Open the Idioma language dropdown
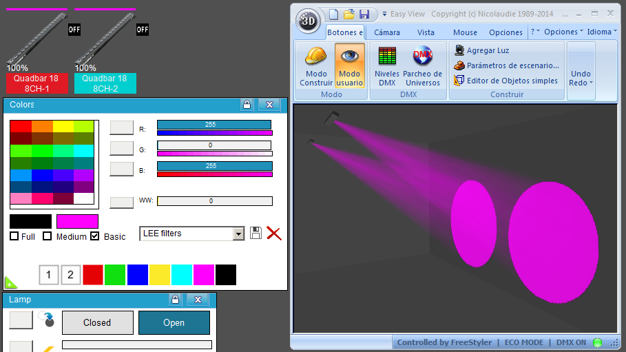The image size is (626, 352). click(602, 32)
